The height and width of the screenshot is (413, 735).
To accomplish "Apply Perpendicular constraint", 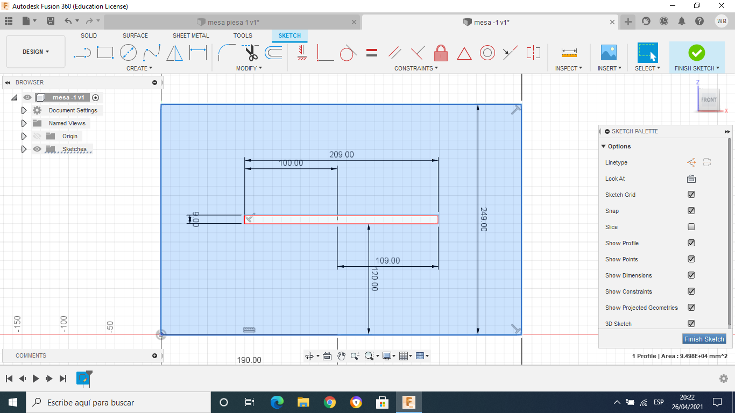I will (418, 53).
